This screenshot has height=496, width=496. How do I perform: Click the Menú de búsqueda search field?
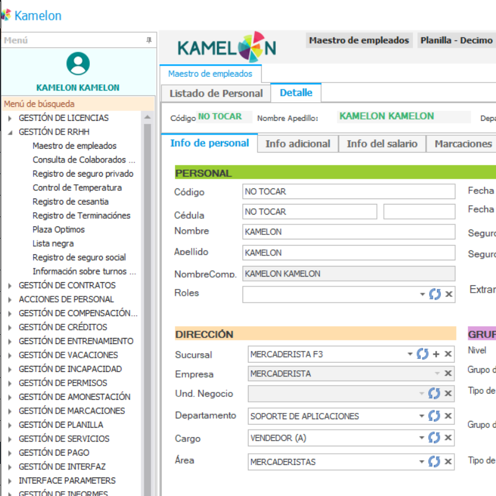78,104
